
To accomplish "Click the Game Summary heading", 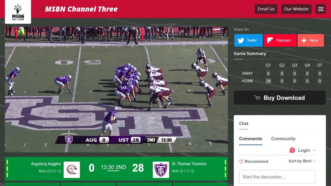I will pos(250,53).
